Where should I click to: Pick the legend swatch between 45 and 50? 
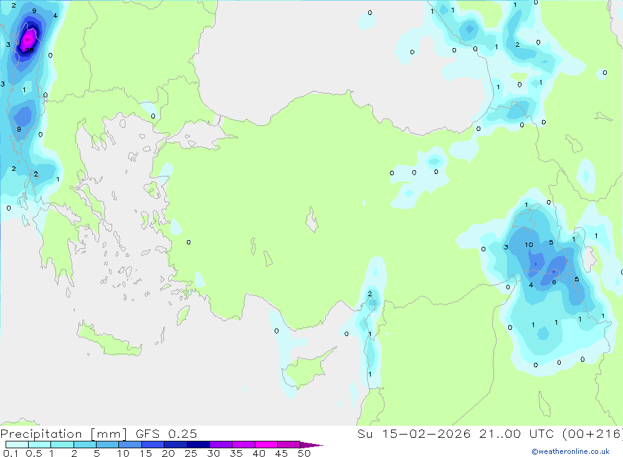(x=289, y=445)
